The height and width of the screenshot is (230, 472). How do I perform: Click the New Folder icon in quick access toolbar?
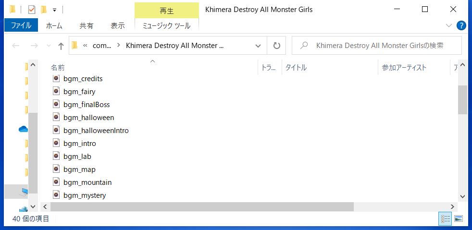(x=44, y=10)
